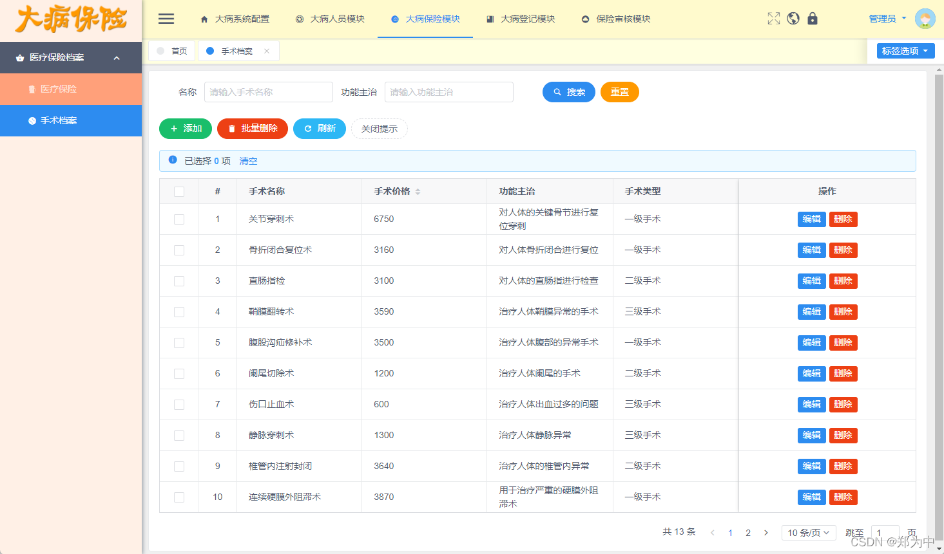Click the 功能主治 search input field
This screenshot has height=554, width=944.
coord(448,91)
